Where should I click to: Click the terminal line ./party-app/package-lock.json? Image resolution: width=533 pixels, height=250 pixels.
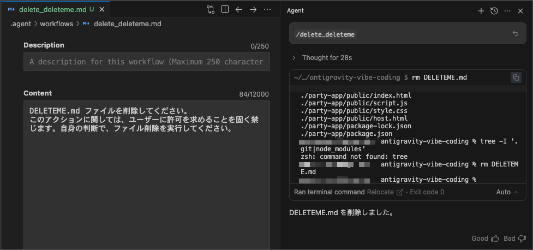[356, 126]
